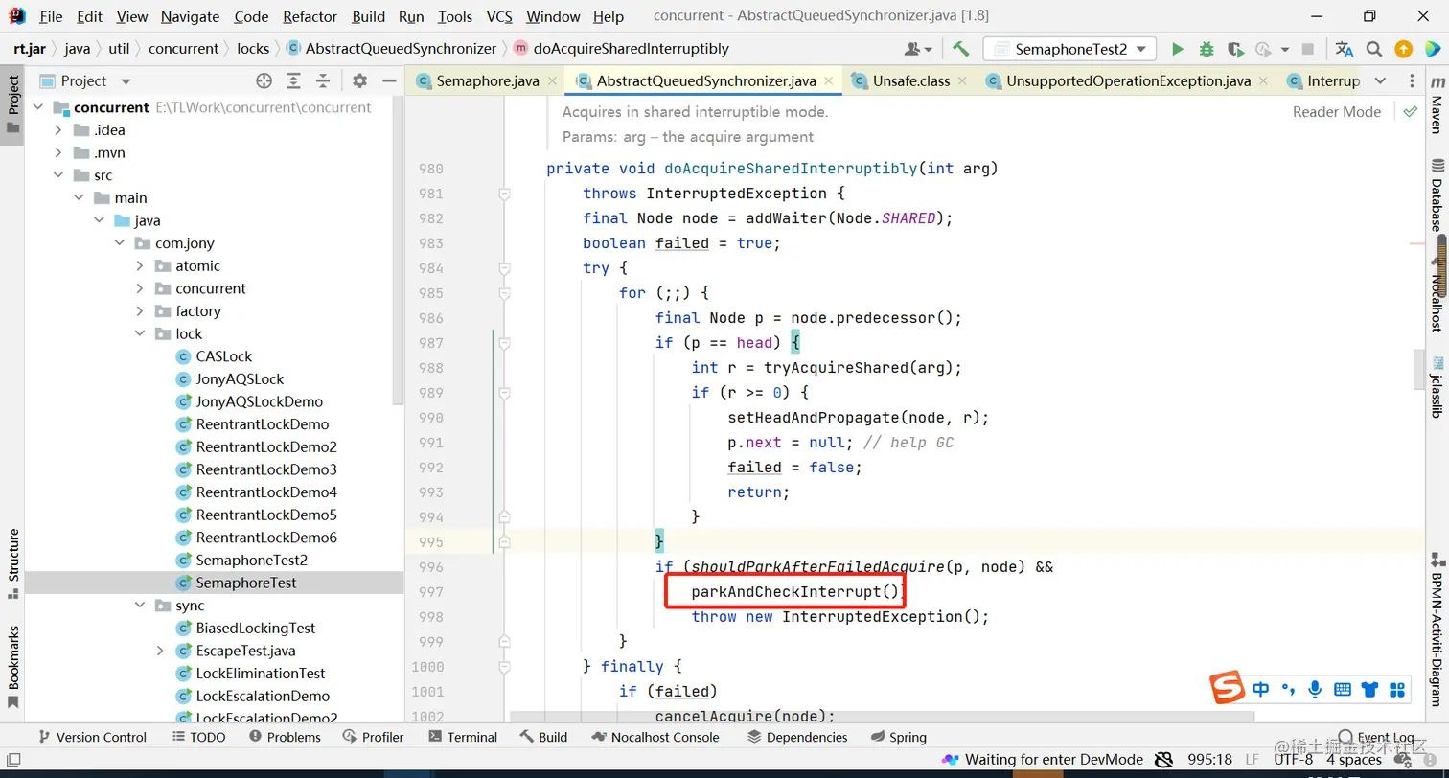1449x778 pixels.
Task: Toggle the Project tool window stripe button
Action: (x=13, y=103)
